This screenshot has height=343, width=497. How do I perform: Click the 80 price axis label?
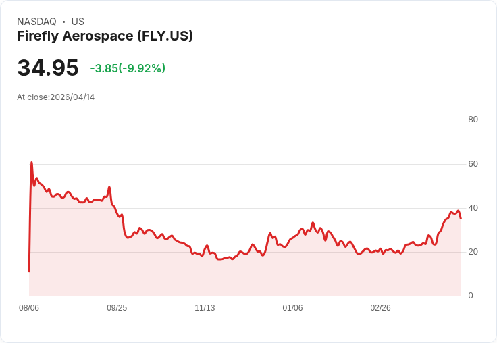473,120
